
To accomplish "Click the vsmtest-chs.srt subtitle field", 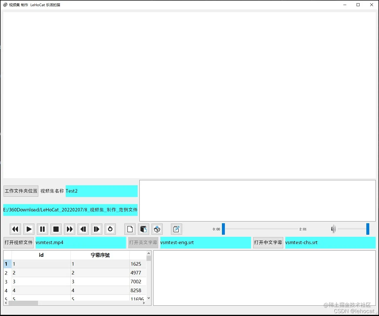I will (330, 242).
